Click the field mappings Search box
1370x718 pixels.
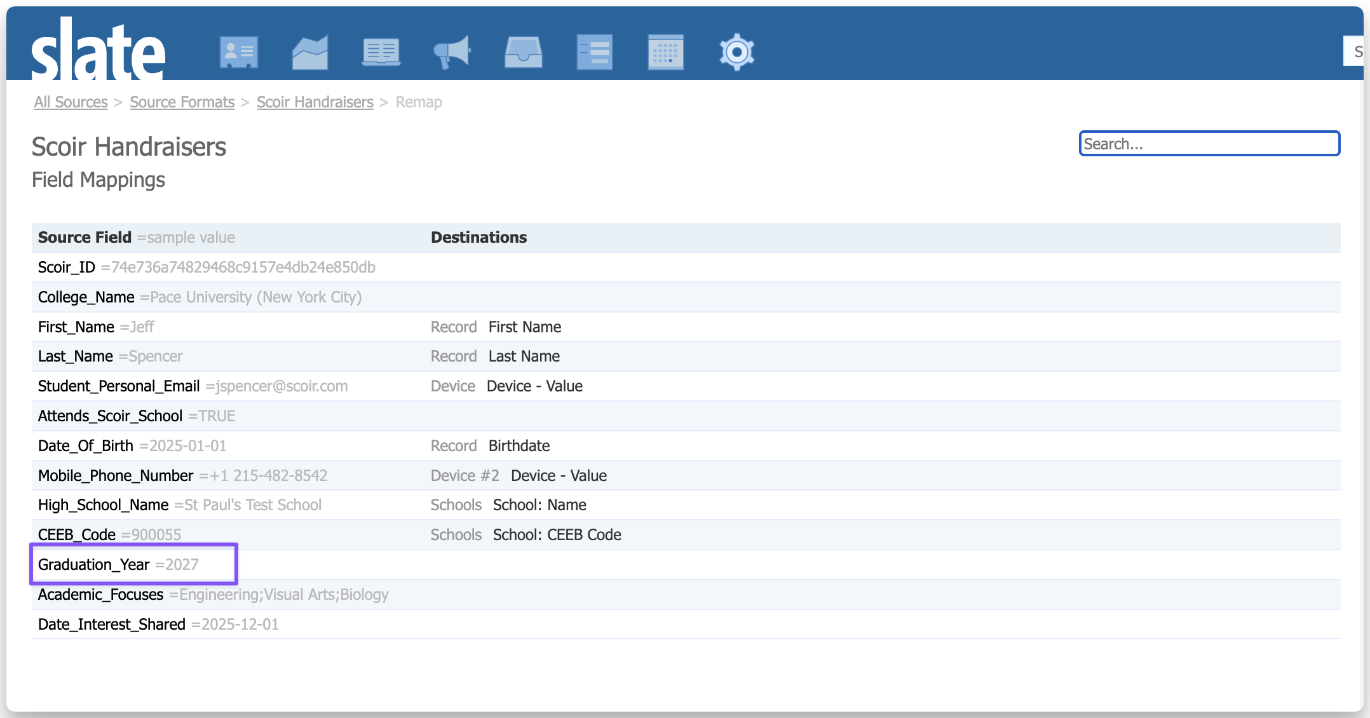click(x=1209, y=144)
